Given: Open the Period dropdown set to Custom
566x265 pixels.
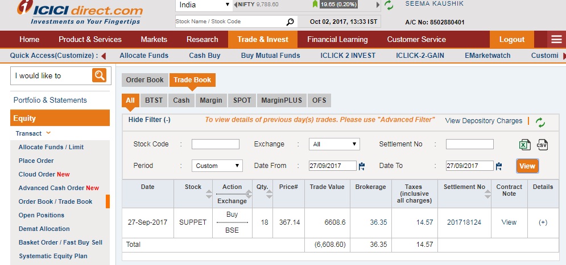Looking at the screenshot, I should point(217,166).
